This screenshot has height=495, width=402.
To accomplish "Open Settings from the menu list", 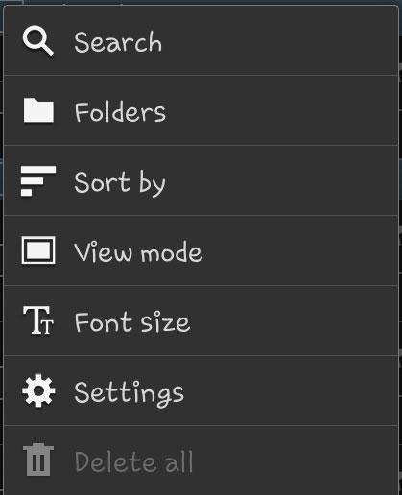I will click(x=201, y=390).
